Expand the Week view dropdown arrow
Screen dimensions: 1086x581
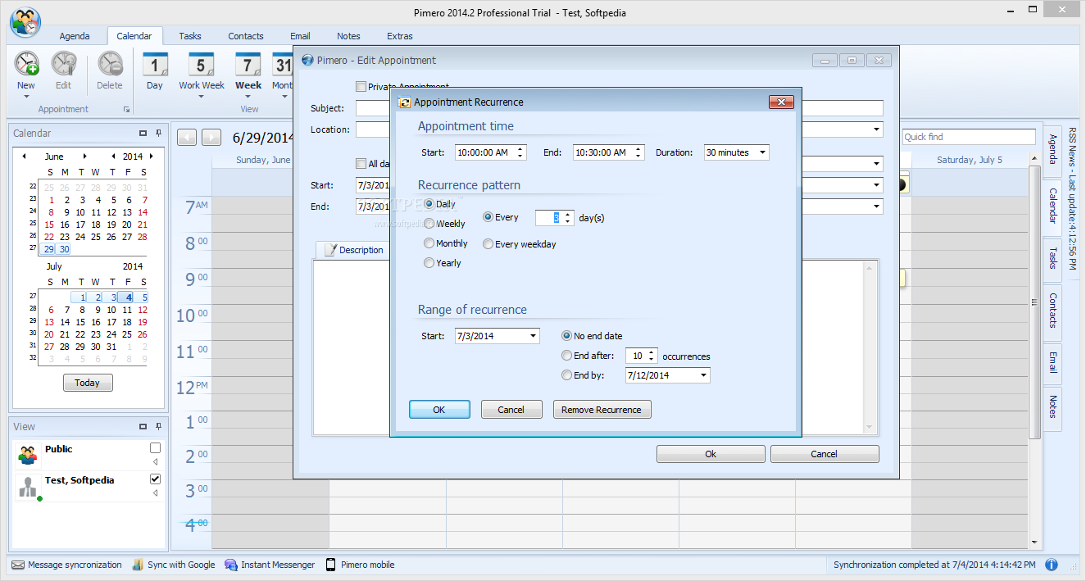pos(248,97)
